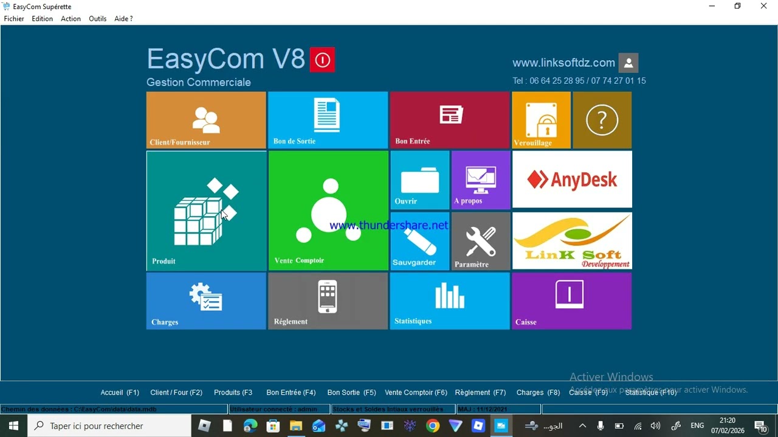Open File Explorer from the taskbar

pos(296,426)
